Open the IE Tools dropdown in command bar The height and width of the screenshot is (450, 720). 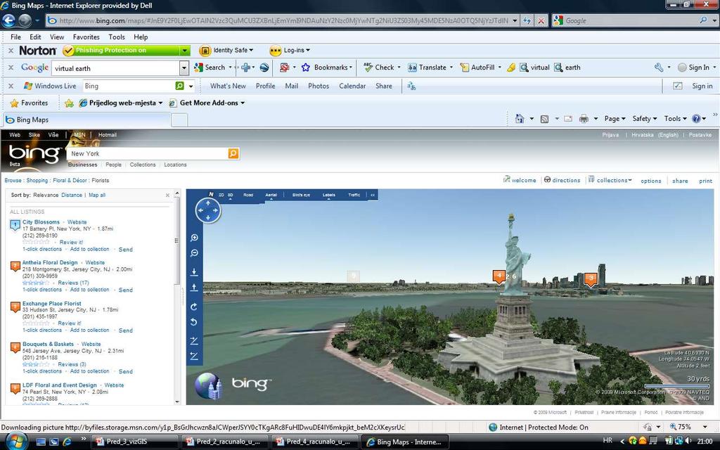tap(675, 118)
